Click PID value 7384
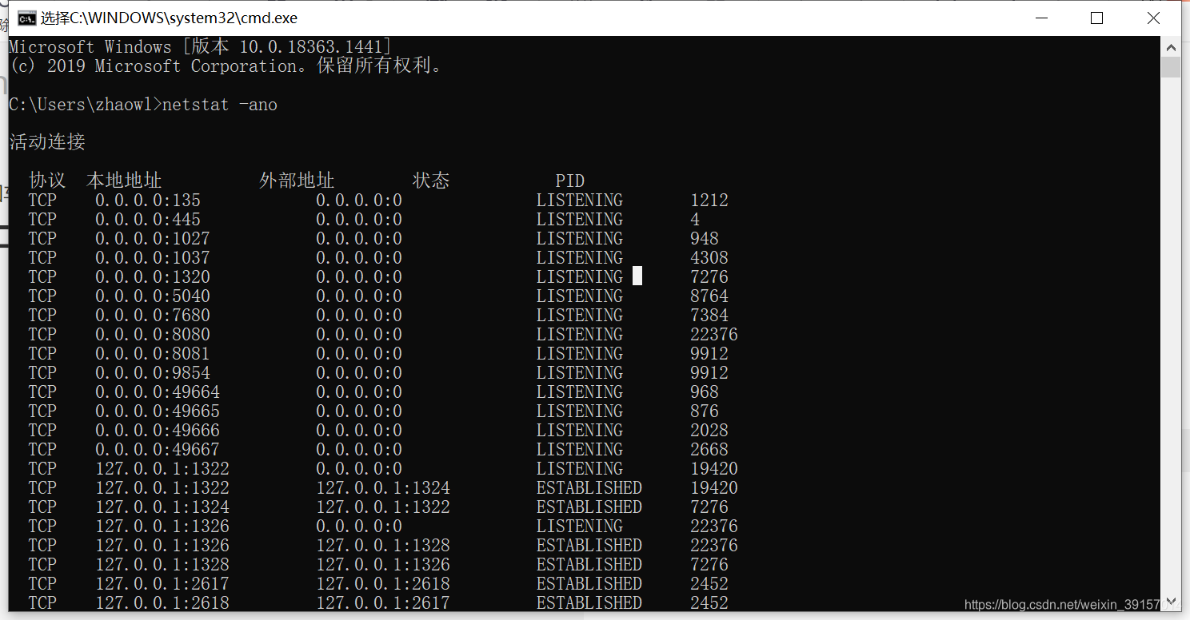 (709, 315)
